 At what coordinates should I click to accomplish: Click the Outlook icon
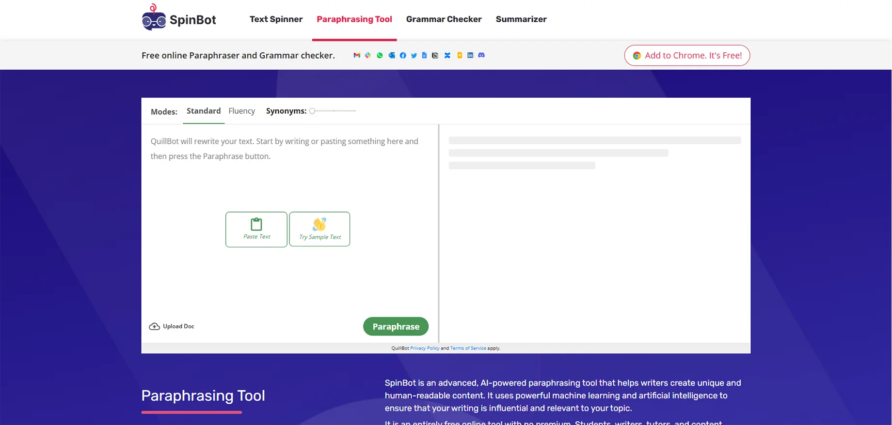(392, 55)
